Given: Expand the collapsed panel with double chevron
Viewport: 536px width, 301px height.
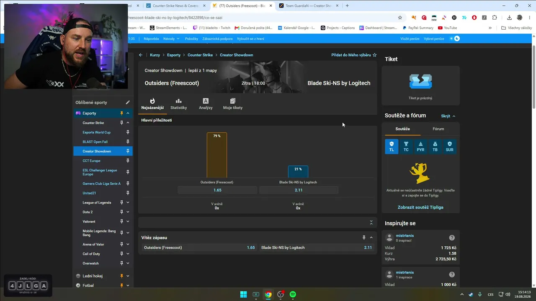Looking at the screenshot, I should 371,222.
